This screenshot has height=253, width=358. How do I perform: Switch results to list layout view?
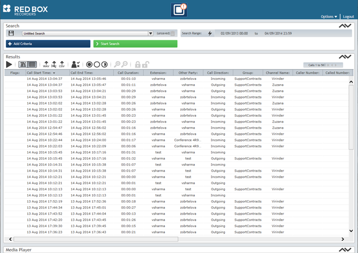pos(23,64)
